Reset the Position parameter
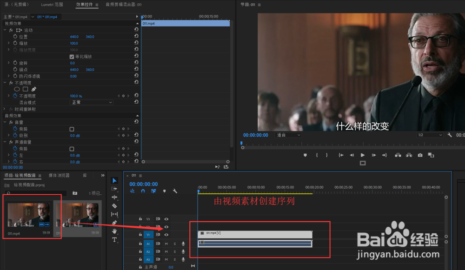465x270 pixels. (136, 36)
